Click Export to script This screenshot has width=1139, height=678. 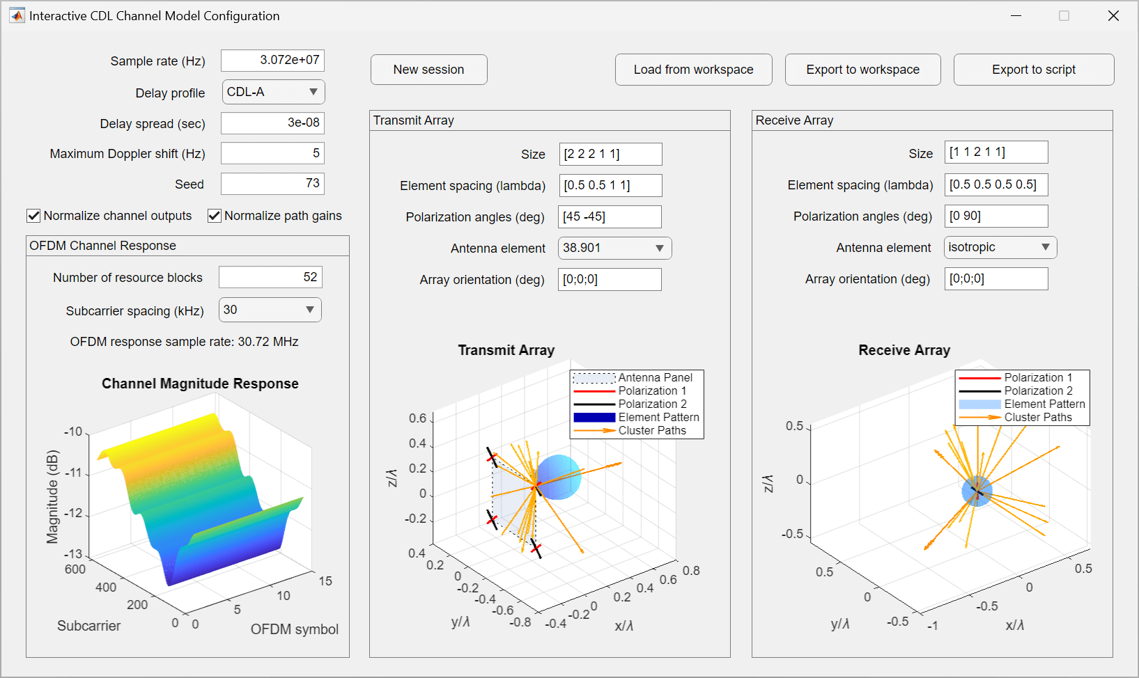click(1033, 70)
